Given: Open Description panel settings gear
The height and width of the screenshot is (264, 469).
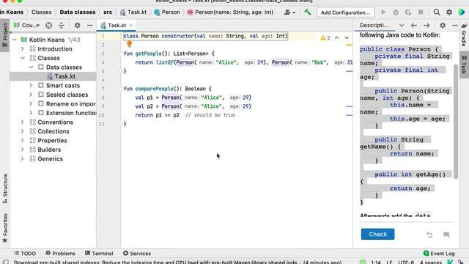Looking at the screenshot, I should click(x=443, y=26).
